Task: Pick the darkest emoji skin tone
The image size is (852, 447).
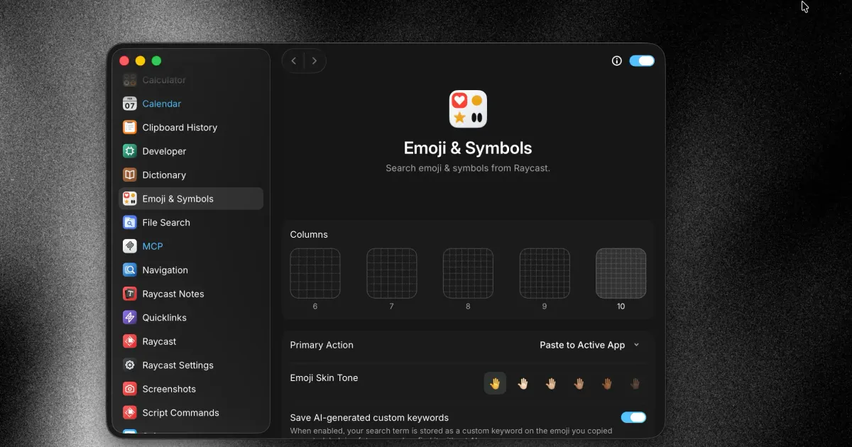Action: click(635, 384)
